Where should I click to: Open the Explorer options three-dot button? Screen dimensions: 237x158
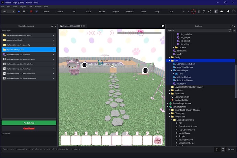tap(234, 30)
